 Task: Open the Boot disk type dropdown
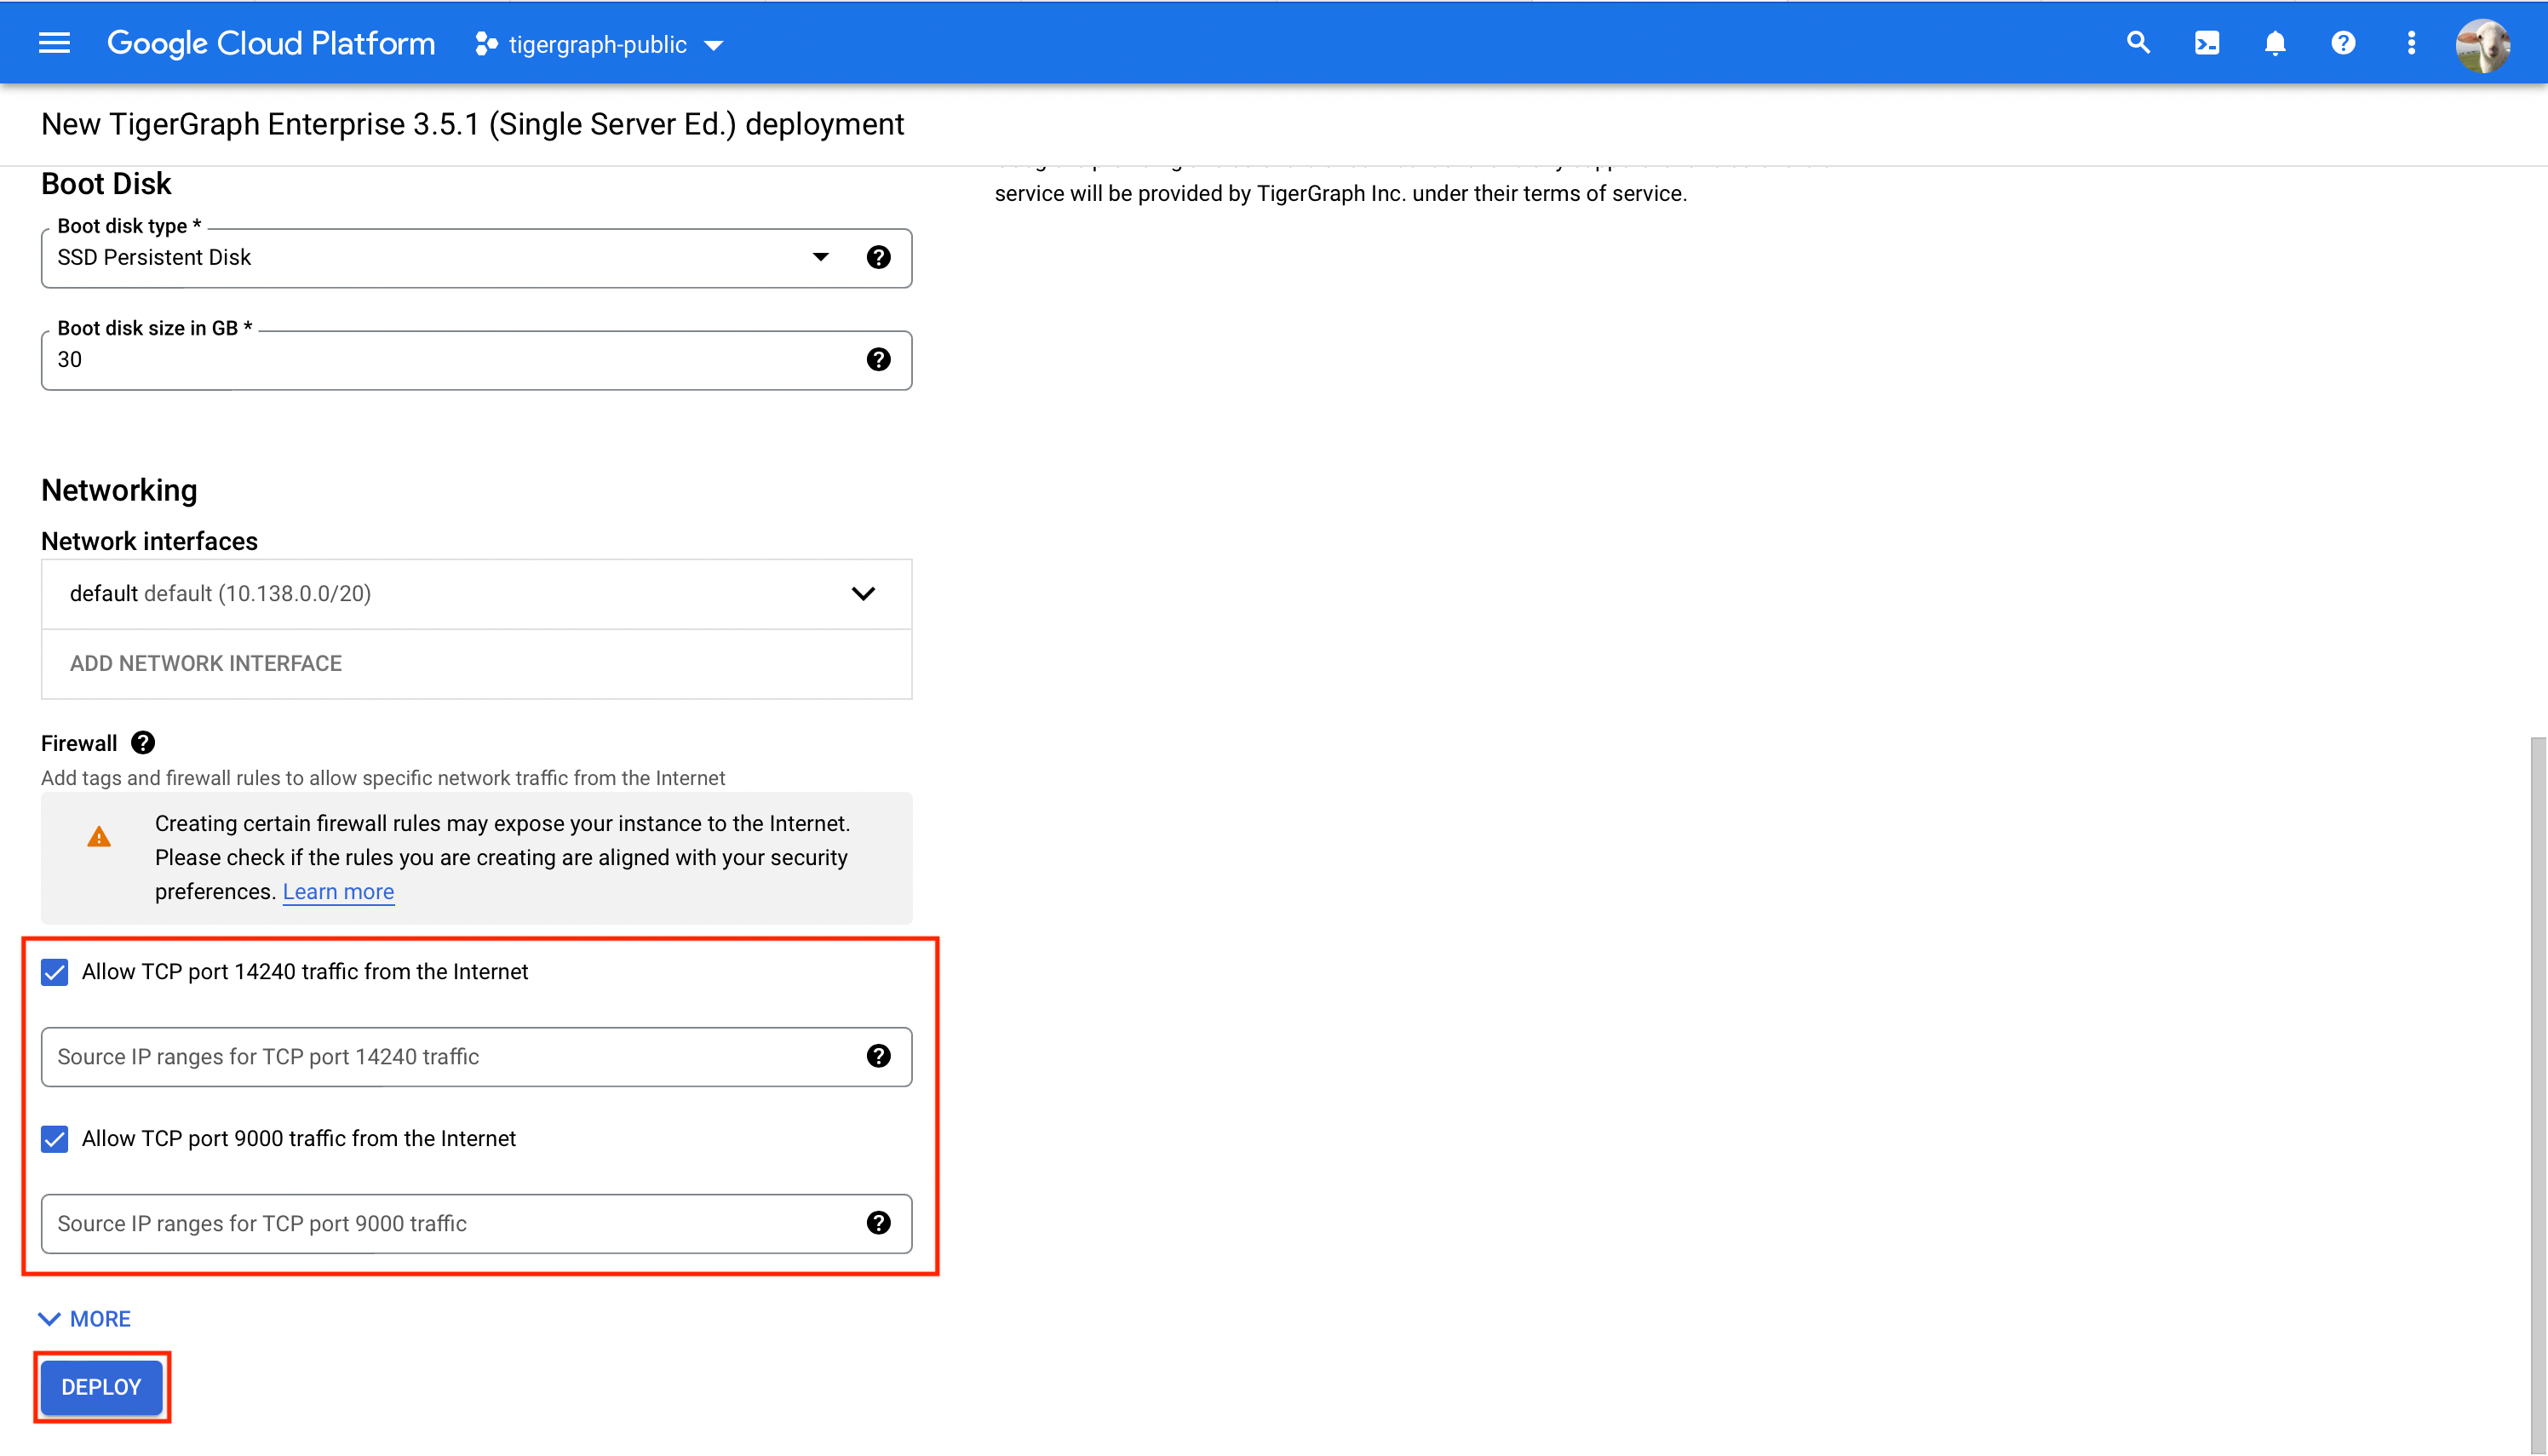[x=820, y=258]
